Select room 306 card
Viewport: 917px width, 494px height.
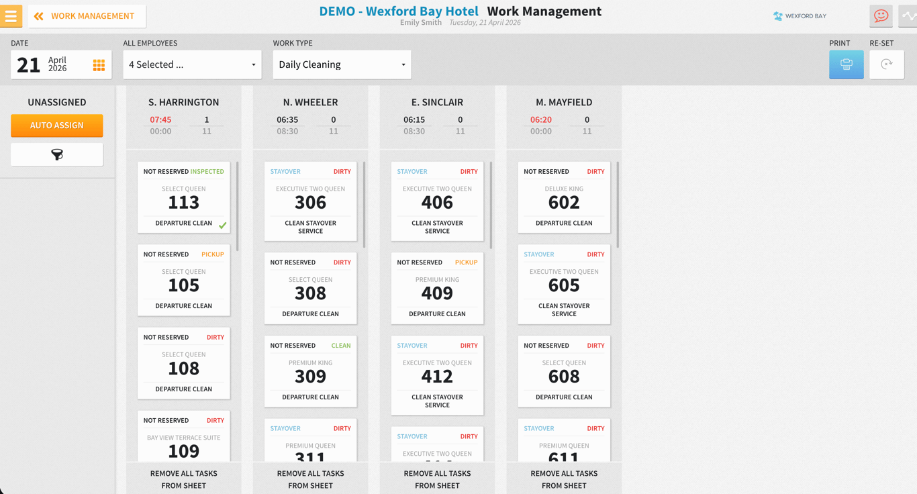tap(310, 201)
